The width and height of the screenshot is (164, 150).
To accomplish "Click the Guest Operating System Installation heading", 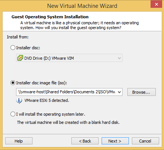I will pyautogui.click(x=50, y=17).
